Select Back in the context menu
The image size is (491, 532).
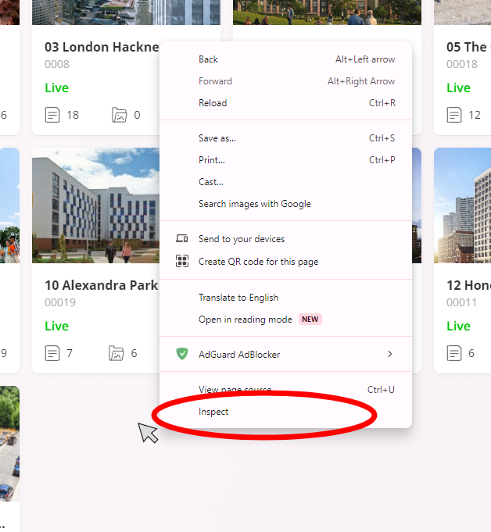click(x=285, y=59)
